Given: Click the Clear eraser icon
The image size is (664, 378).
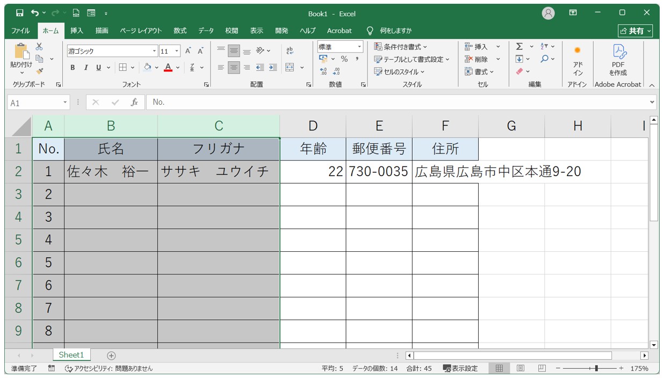Looking at the screenshot, I should (x=519, y=71).
